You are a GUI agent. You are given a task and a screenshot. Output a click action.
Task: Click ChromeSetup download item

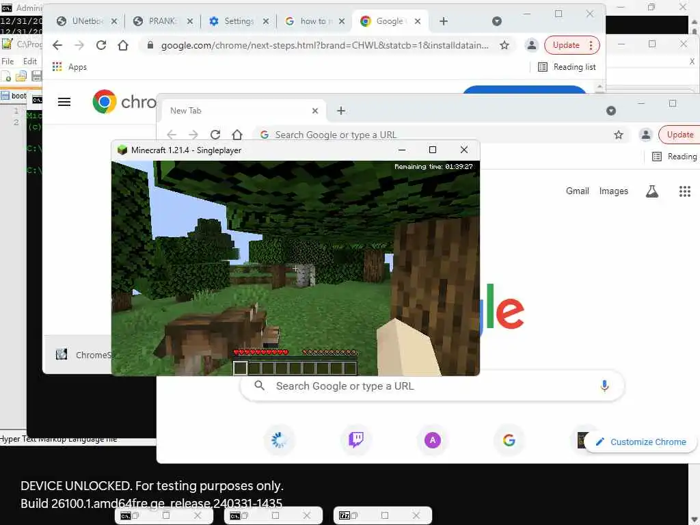click(x=83, y=355)
